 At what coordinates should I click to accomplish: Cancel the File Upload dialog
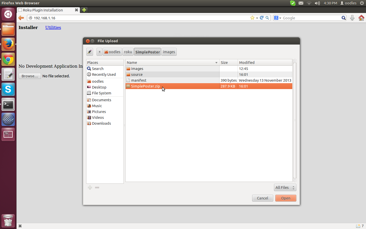pyautogui.click(x=263, y=198)
